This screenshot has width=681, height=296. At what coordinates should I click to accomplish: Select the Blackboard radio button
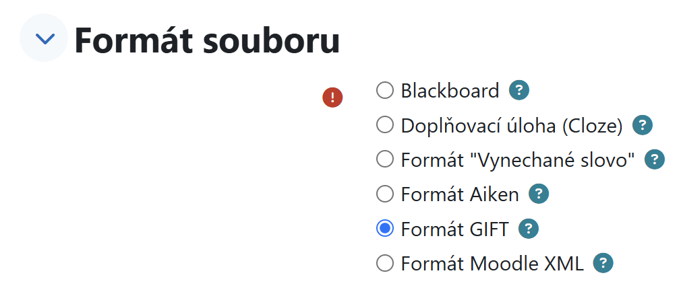click(x=385, y=90)
